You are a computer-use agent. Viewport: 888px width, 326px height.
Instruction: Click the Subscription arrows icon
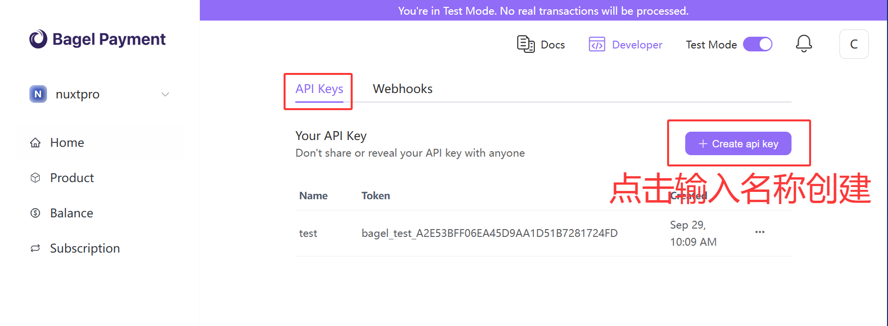coord(35,248)
